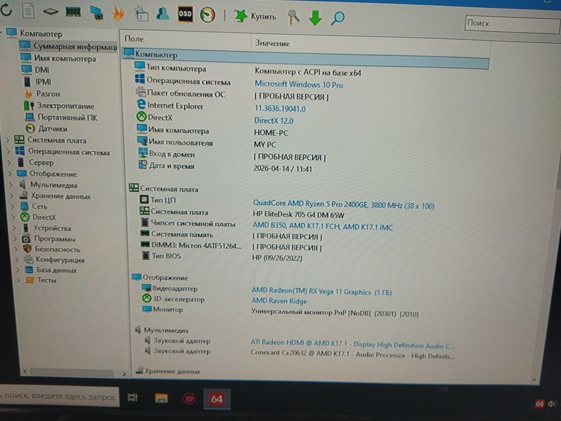Expand the Устройства tree node
The height and width of the screenshot is (421, 561).
tap(14, 228)
